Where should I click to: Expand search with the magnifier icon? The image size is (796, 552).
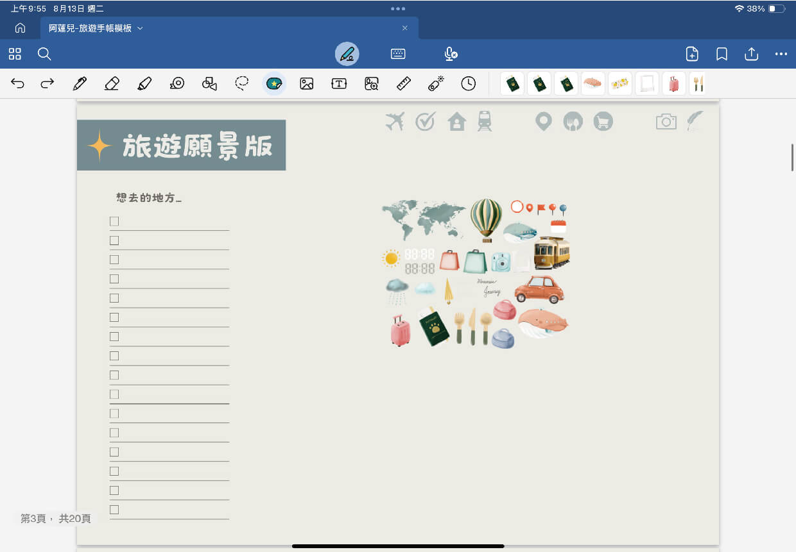44,54
